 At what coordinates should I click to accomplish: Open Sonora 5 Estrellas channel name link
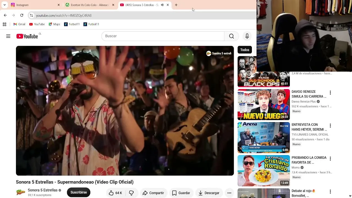(43, 190)
